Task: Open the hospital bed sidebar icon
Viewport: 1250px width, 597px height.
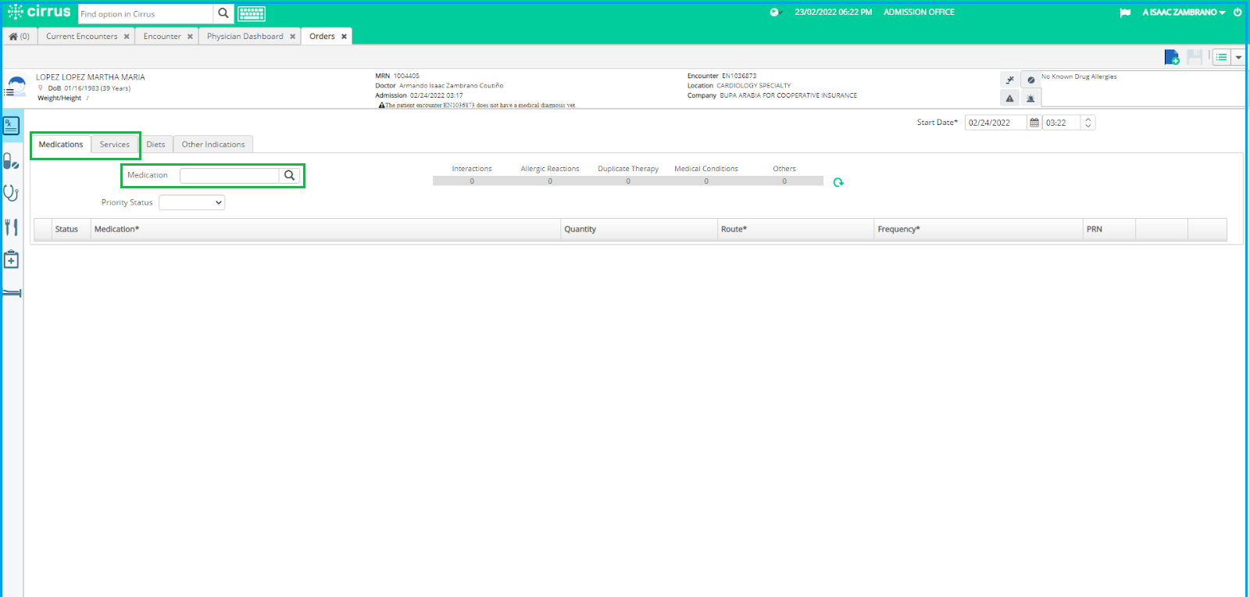Action: 12,293
